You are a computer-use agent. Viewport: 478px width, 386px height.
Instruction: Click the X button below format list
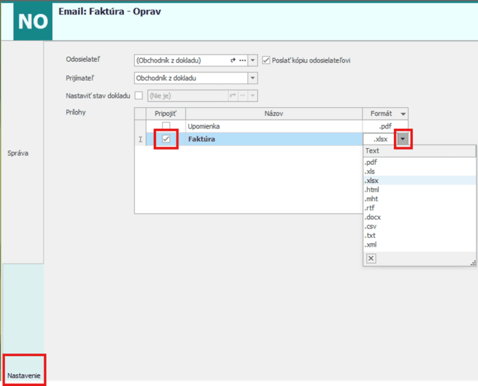tap(371, 258)
